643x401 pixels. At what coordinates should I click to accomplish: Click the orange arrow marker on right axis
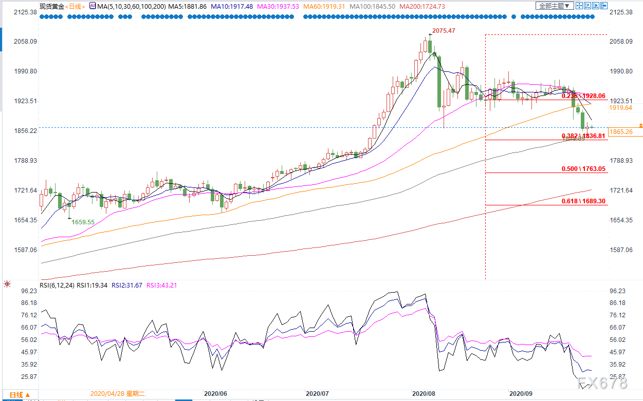[640, 125]
